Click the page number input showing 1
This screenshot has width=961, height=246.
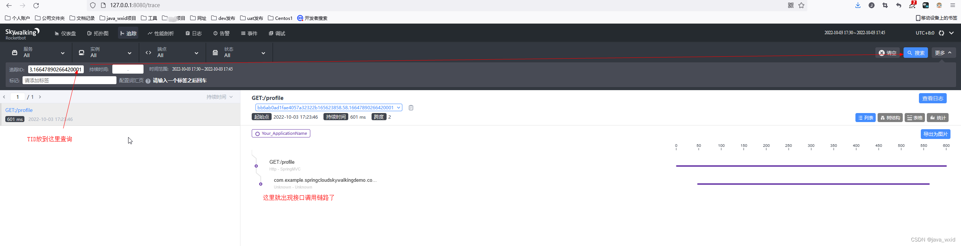pyautogui.click(x=18, y=97)
